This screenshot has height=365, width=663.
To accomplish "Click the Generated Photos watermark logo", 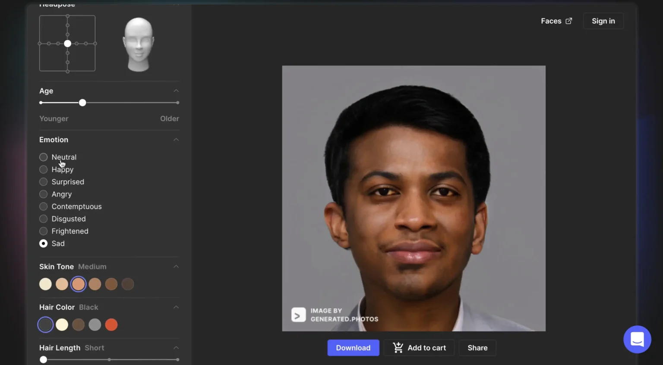I will 298,315.
